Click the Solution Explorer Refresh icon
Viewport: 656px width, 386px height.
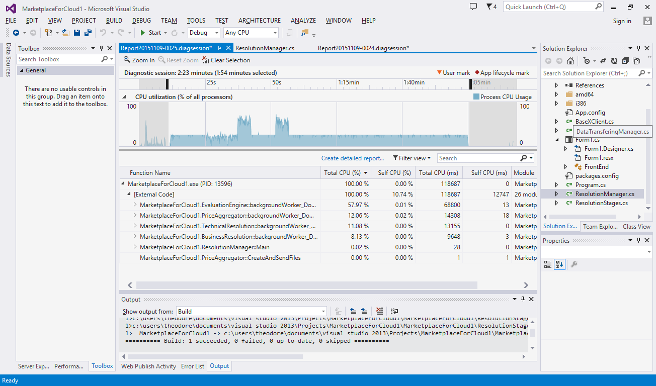(614, 61)
